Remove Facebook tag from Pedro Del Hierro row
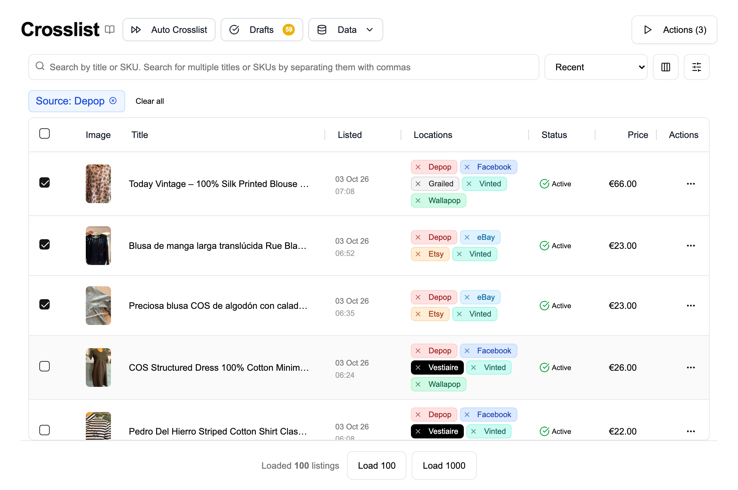Screen dimensions: 738x490 [x=467, y=415]
